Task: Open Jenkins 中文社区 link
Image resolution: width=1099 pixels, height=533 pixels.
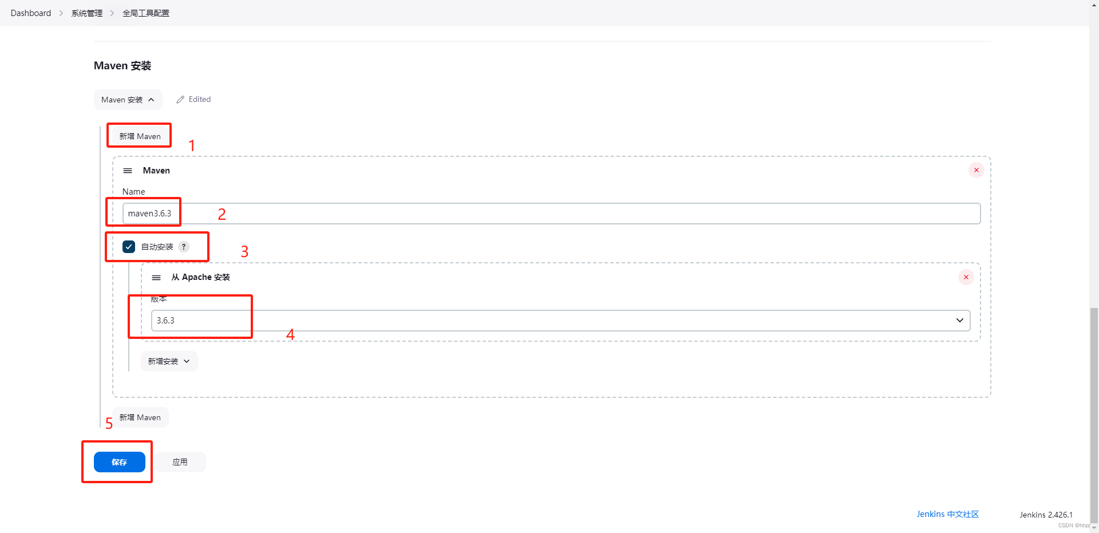Action: [947, 514]
